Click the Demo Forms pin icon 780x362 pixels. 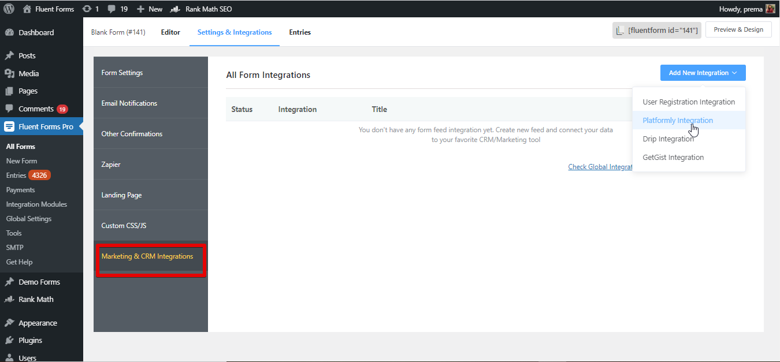coord(9,282)
